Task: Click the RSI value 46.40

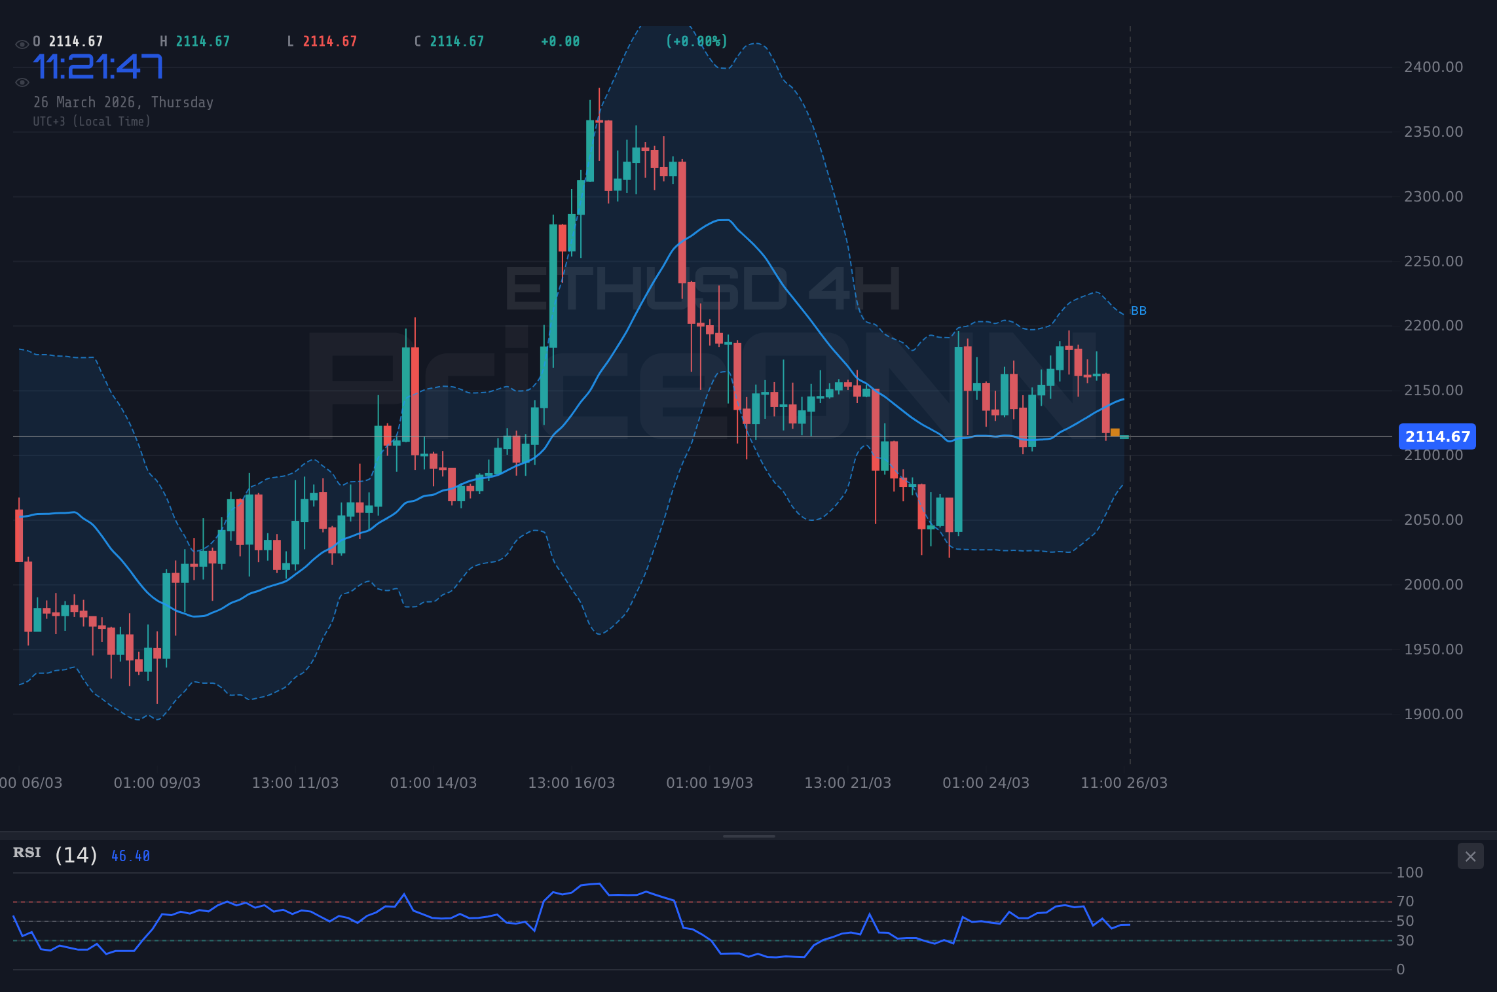Action: [130, 855]
